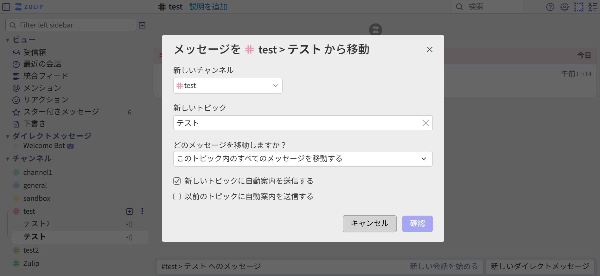Toggle the user list sidebar icon
This screenshot has width=600, height=276.
[x=593, y=7]
